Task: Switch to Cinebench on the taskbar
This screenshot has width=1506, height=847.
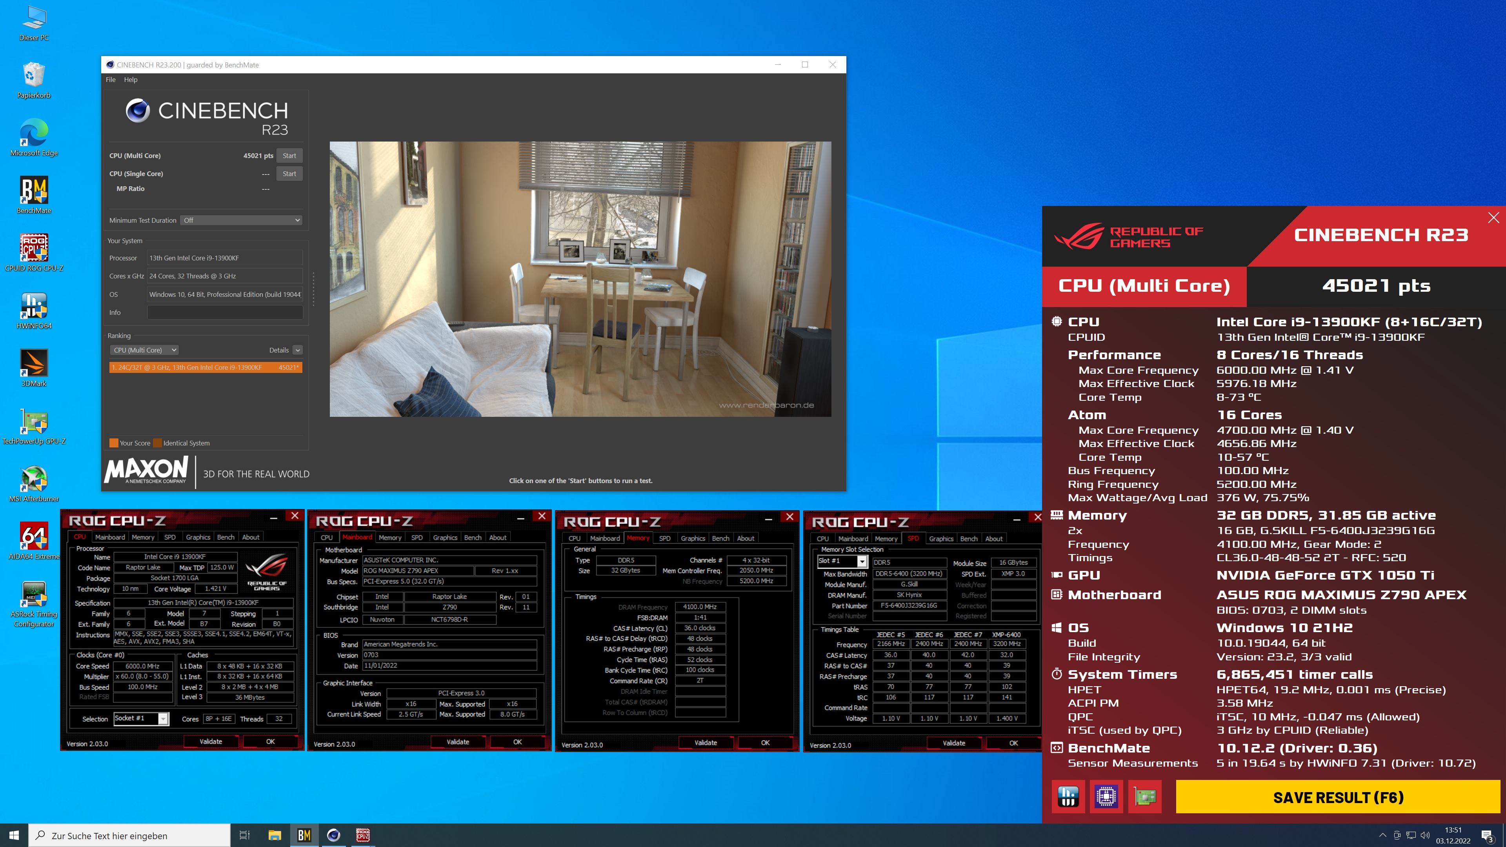Action: (x=333, y=835)
